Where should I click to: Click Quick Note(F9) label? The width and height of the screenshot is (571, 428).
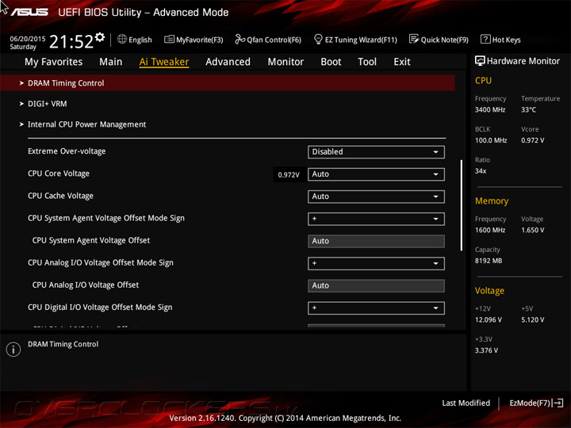[x=445, y=40]
